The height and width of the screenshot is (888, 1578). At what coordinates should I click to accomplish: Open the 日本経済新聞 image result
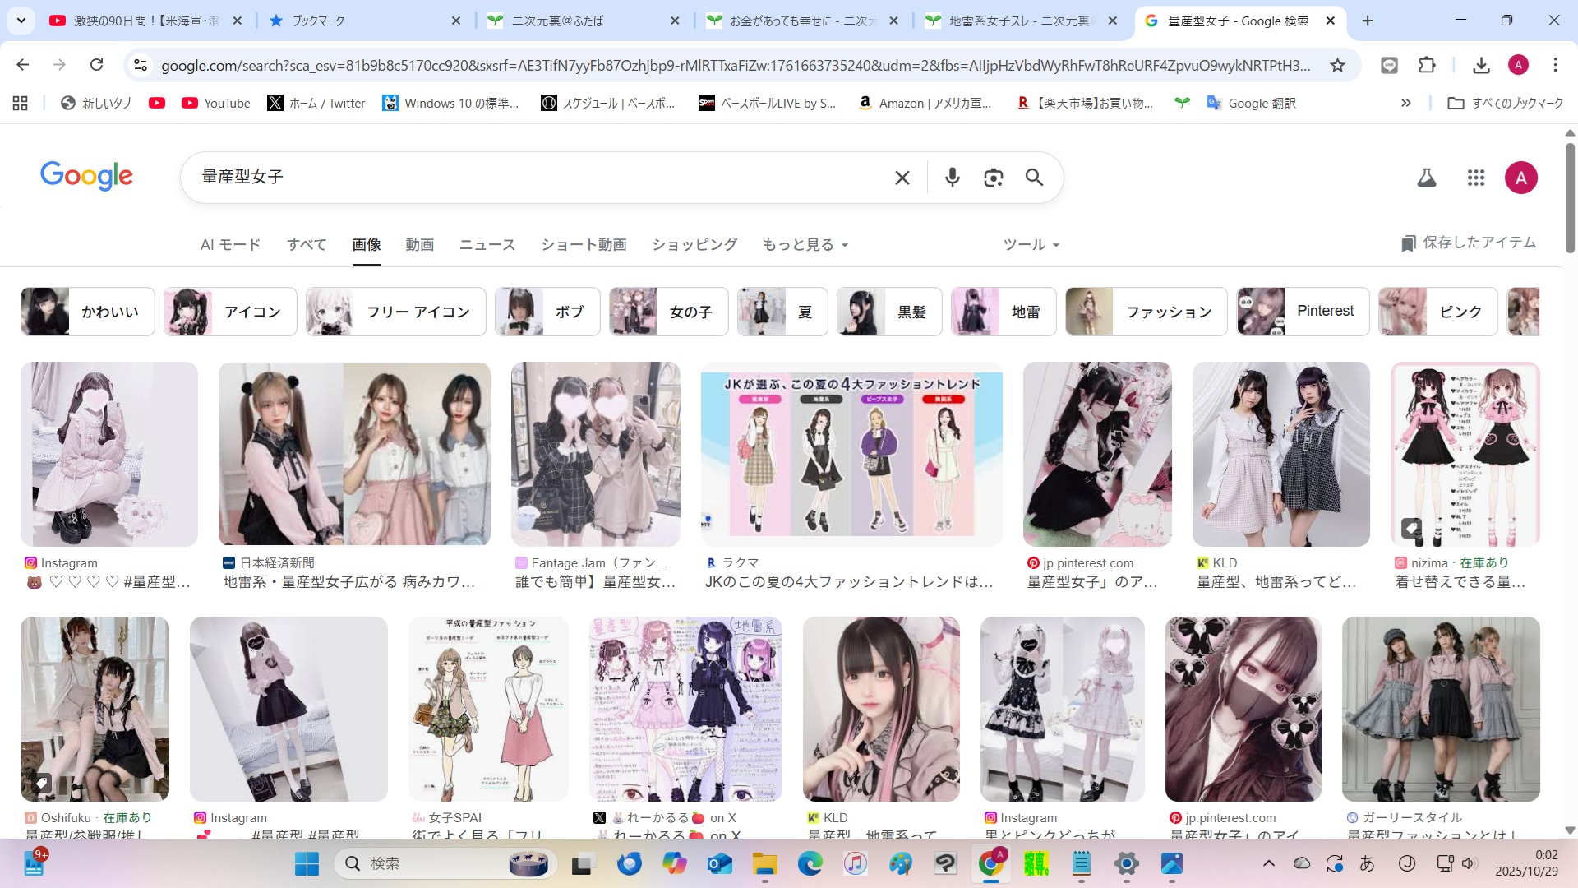[354, 454]
